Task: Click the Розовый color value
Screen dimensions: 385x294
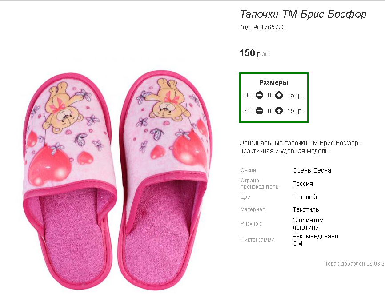Action: tap(305, 197)
